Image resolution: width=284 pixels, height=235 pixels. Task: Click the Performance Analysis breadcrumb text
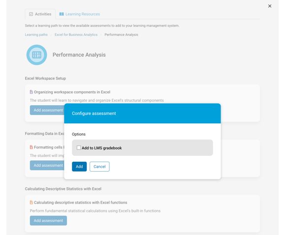(122, 34)
